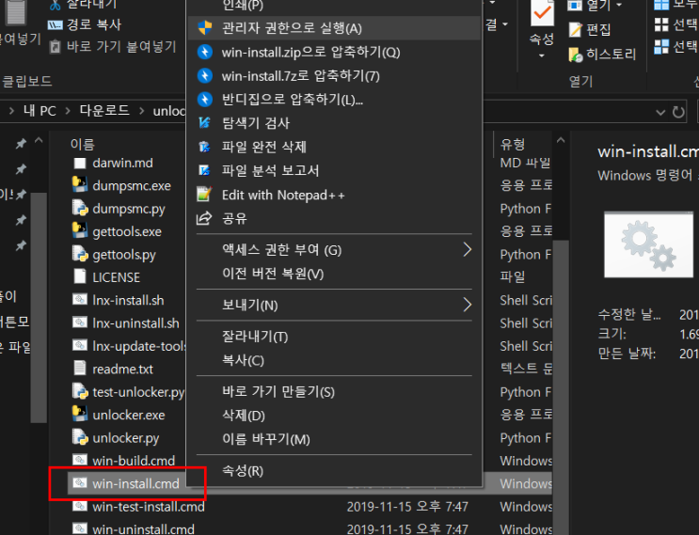Select the readme.txt file

(122, 370)
